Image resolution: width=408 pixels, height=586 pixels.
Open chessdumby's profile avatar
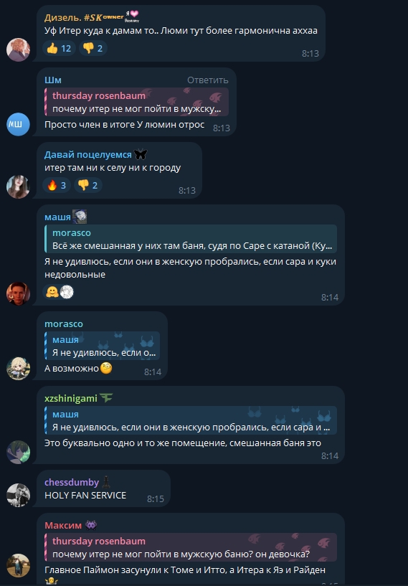tap(19, 495)
